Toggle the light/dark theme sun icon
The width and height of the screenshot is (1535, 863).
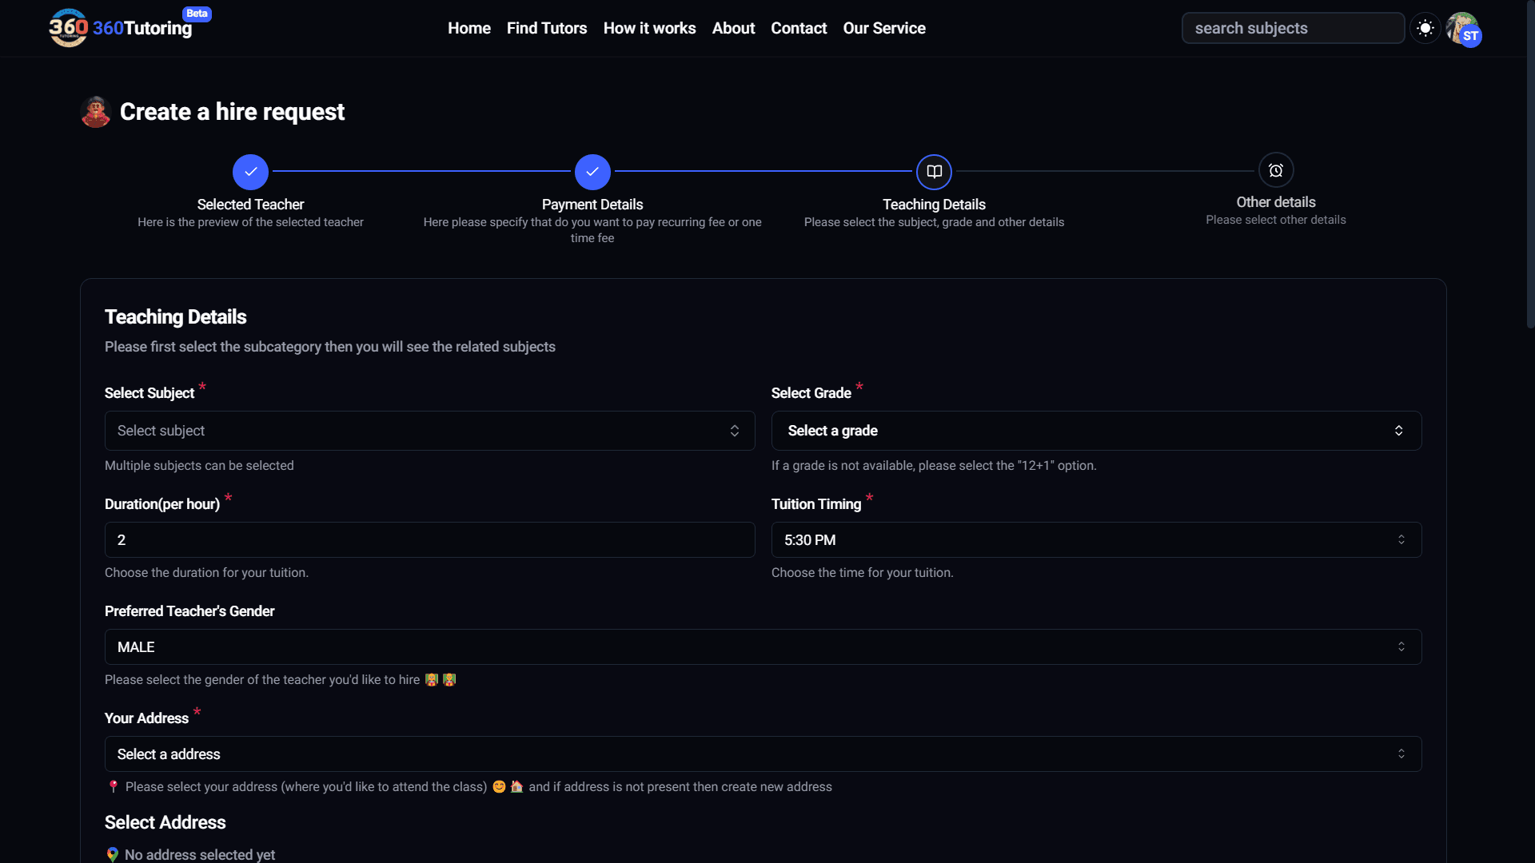[x=1425, y=28]
